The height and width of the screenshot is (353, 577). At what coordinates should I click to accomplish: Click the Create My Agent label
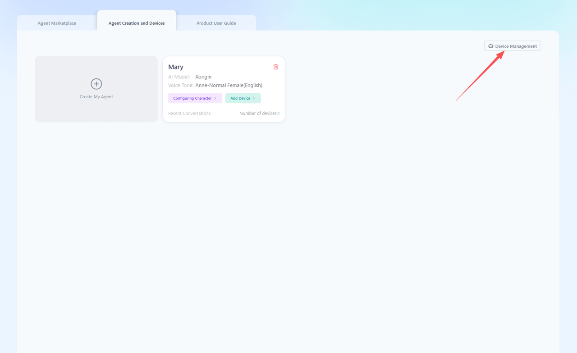coord(96,97)
